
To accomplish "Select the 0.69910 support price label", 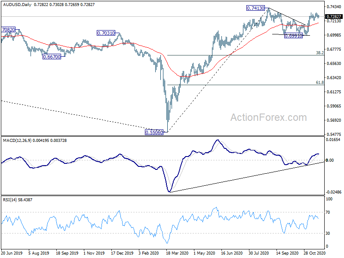I will (293, 36).
